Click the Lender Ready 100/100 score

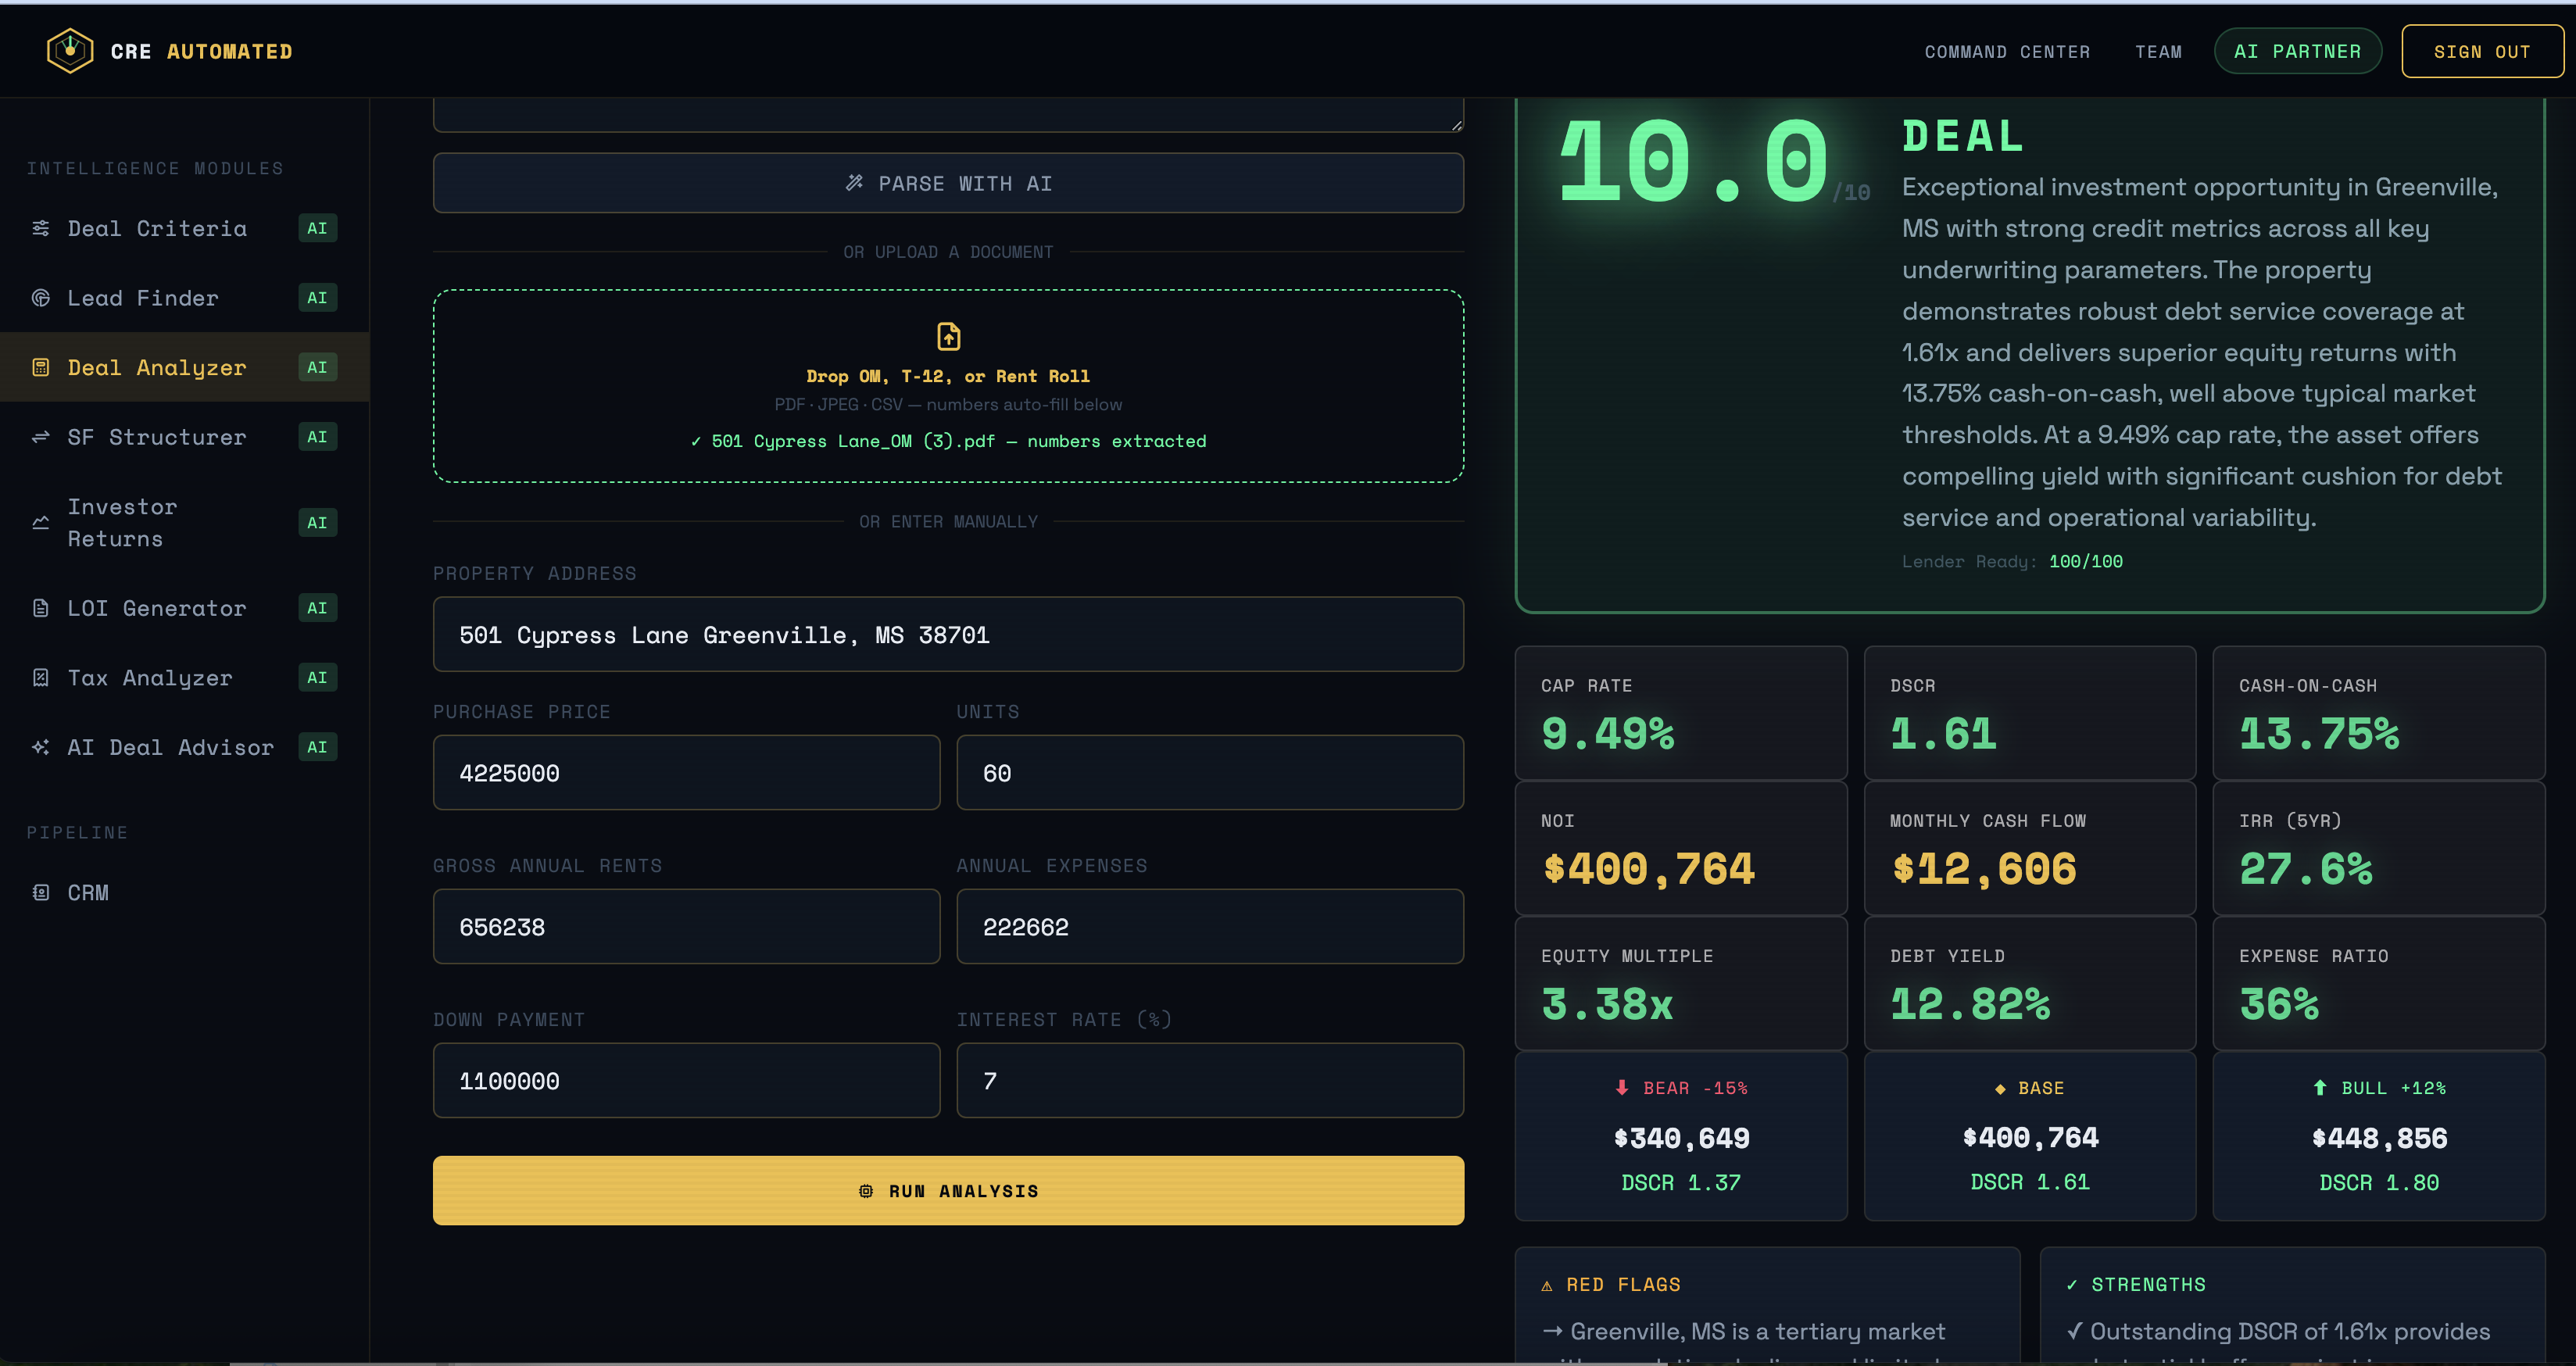(2086, 562)
